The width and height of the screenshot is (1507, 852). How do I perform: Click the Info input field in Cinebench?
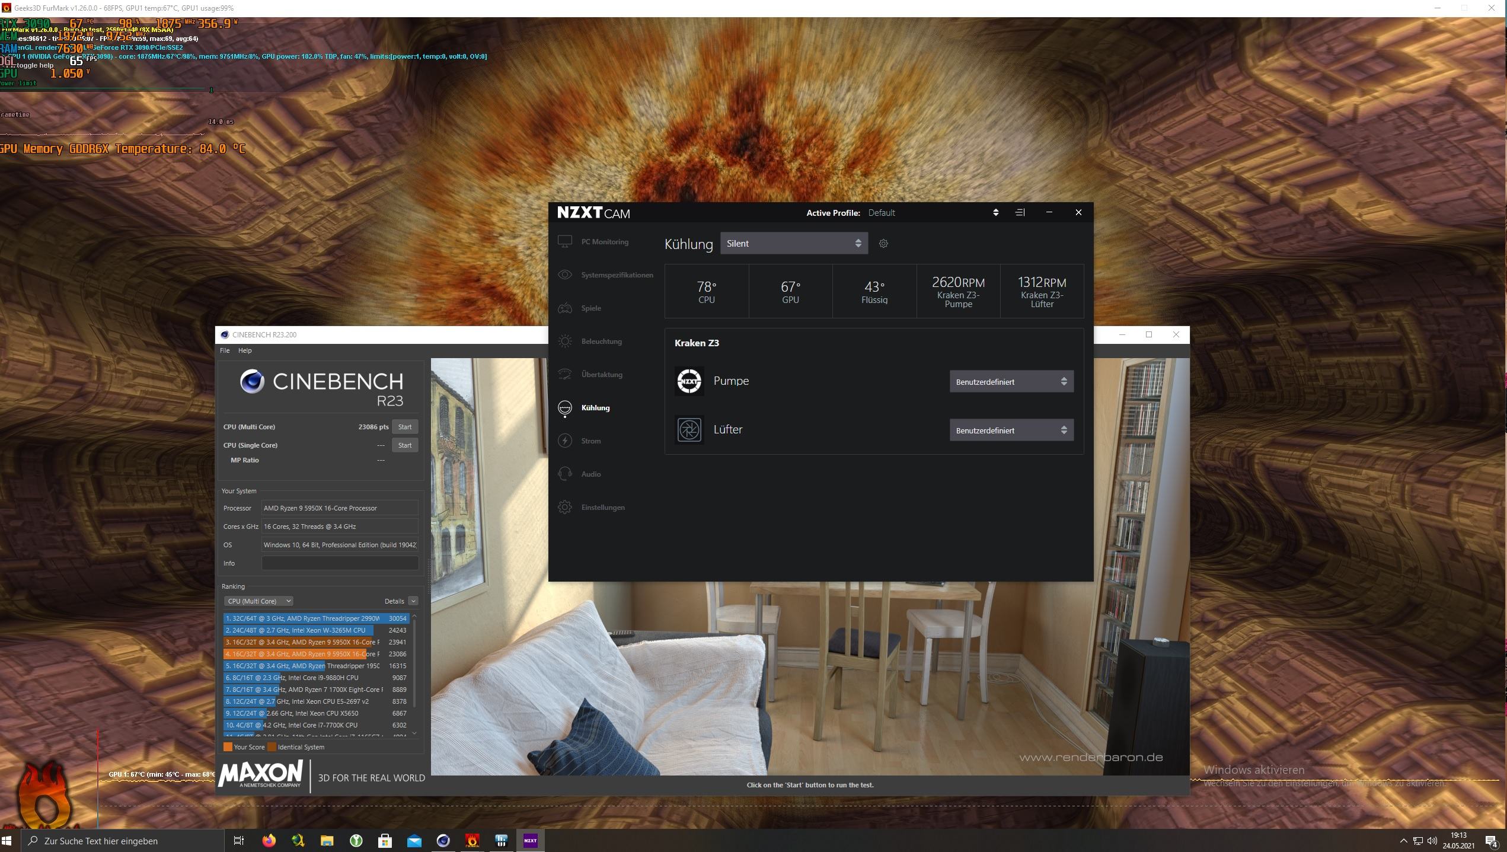pyautogui.click(x=340, y=563)
